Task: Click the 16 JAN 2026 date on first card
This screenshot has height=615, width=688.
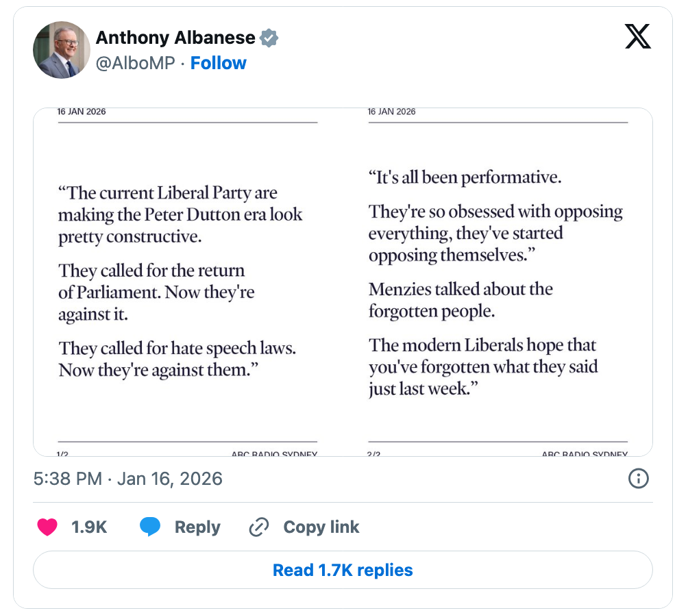Action: [x=82, y=112]
